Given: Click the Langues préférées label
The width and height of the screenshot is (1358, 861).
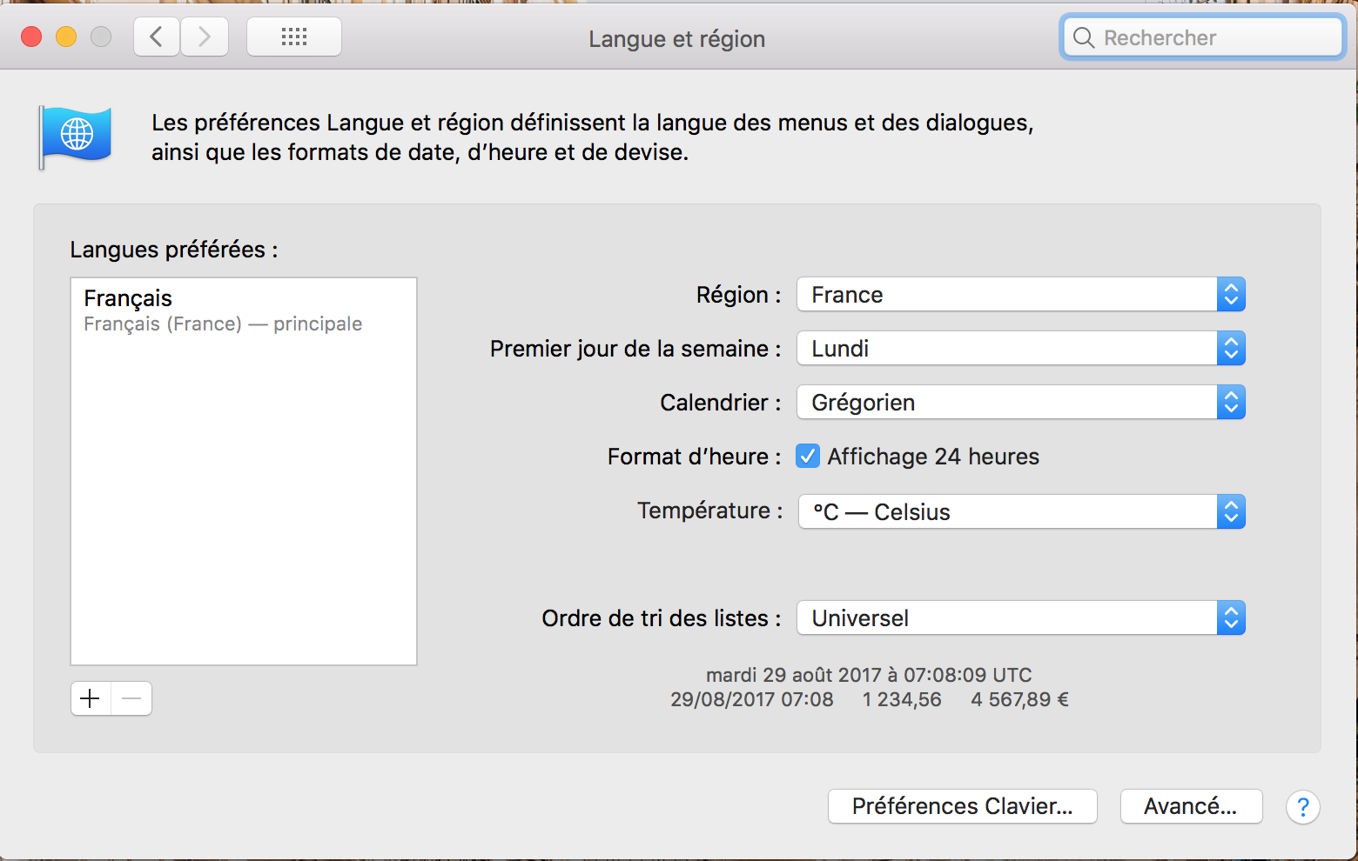Looking at the screenshot, I should (x=174, y=250).
